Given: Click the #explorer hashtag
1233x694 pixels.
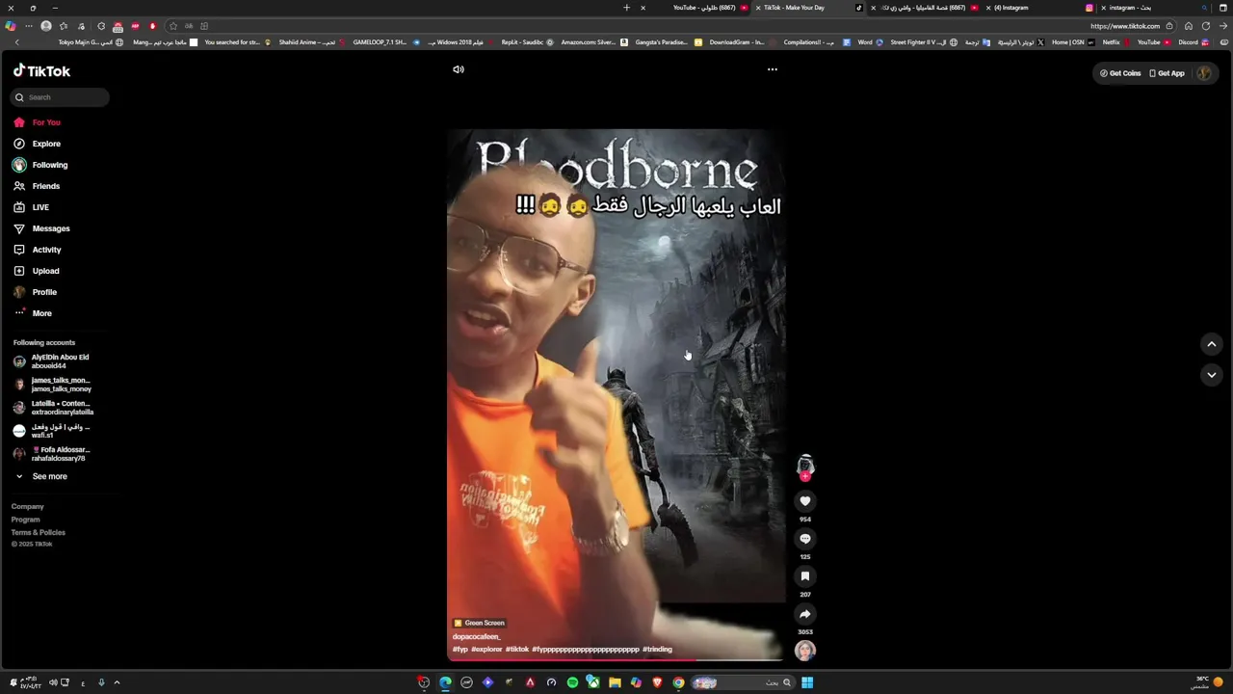Looking at the screenshot, I should pos(486,650).
